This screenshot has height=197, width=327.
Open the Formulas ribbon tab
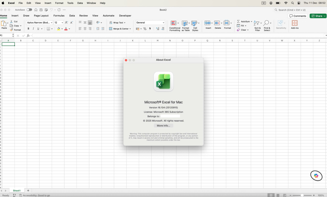59,16
